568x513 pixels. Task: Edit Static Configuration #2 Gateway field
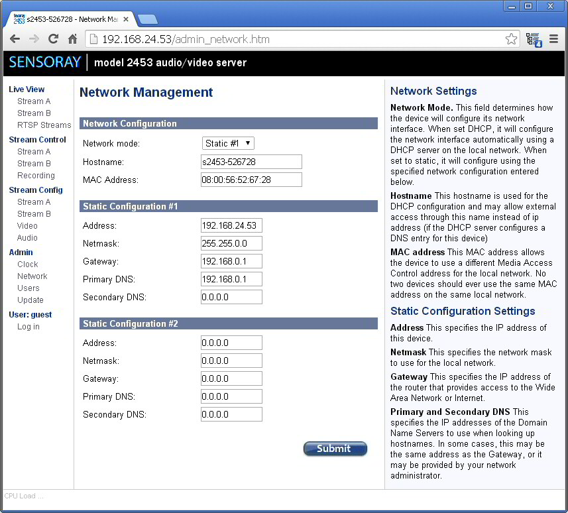[x=231, y=378]
